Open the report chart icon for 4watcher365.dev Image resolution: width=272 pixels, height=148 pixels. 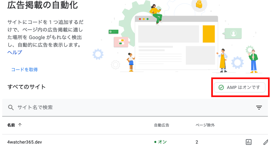tap(249, 142)
